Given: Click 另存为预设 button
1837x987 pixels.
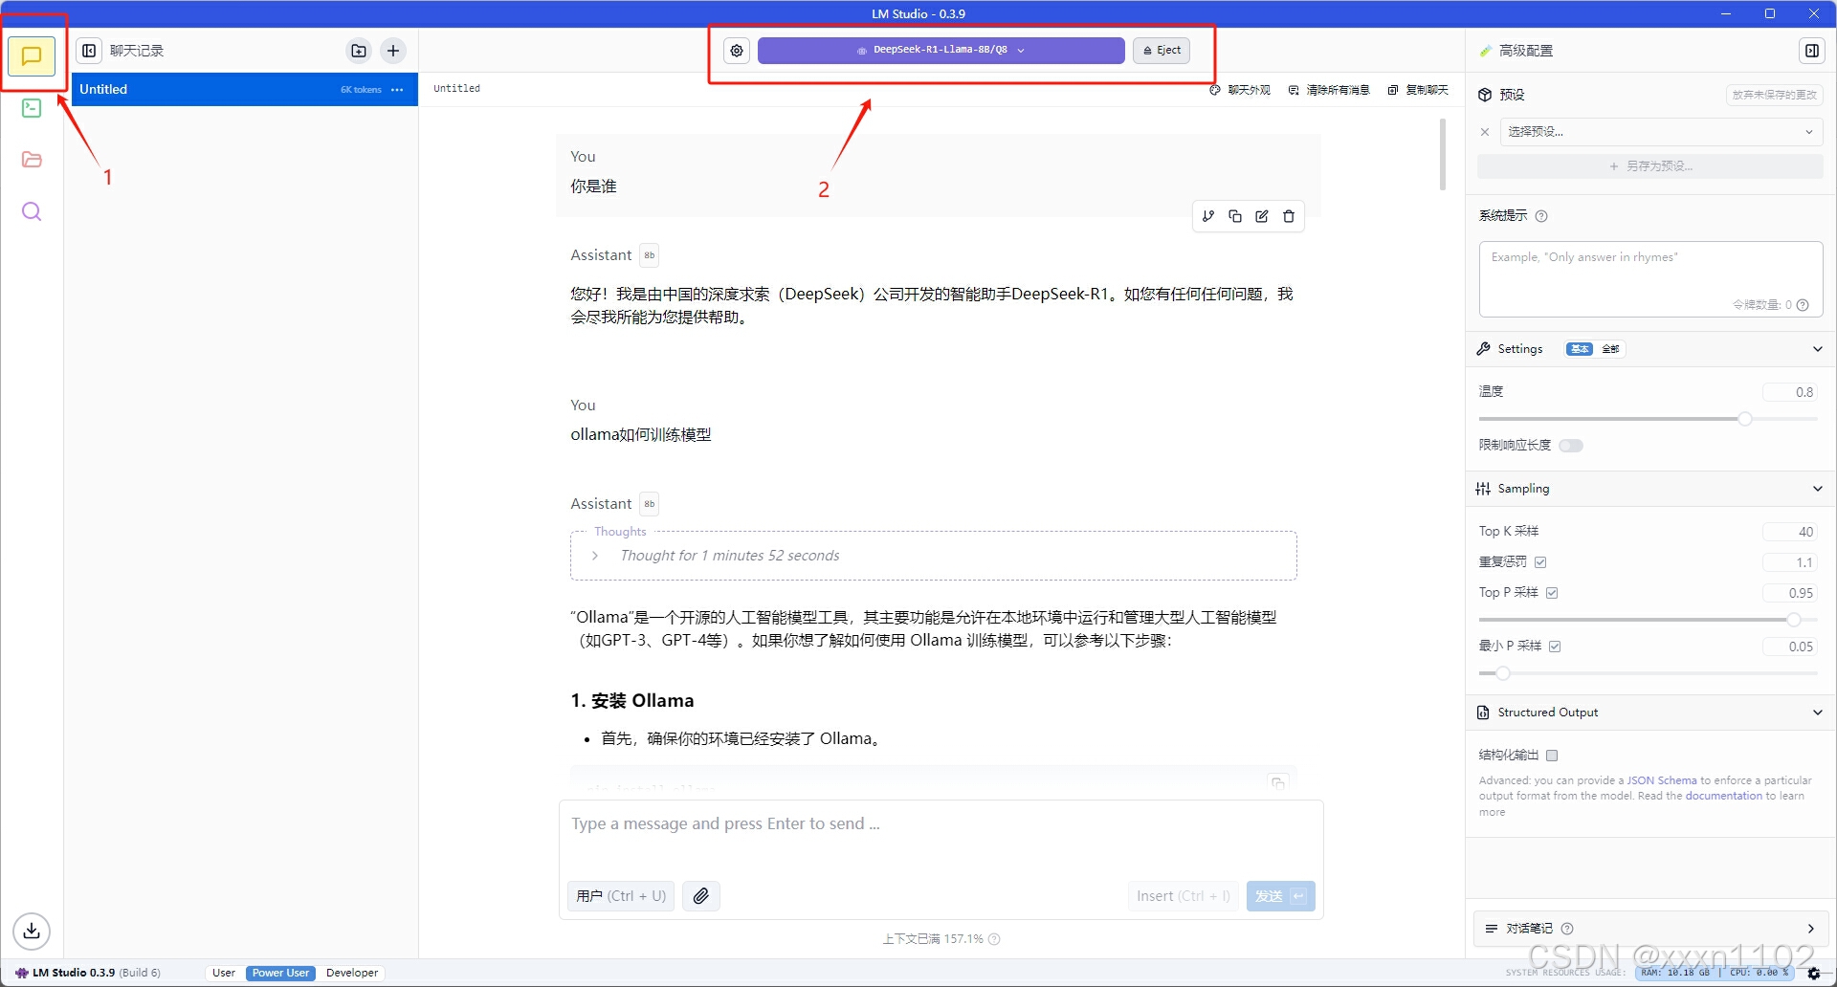Looking at the screenshot, I should point(1649,166).
